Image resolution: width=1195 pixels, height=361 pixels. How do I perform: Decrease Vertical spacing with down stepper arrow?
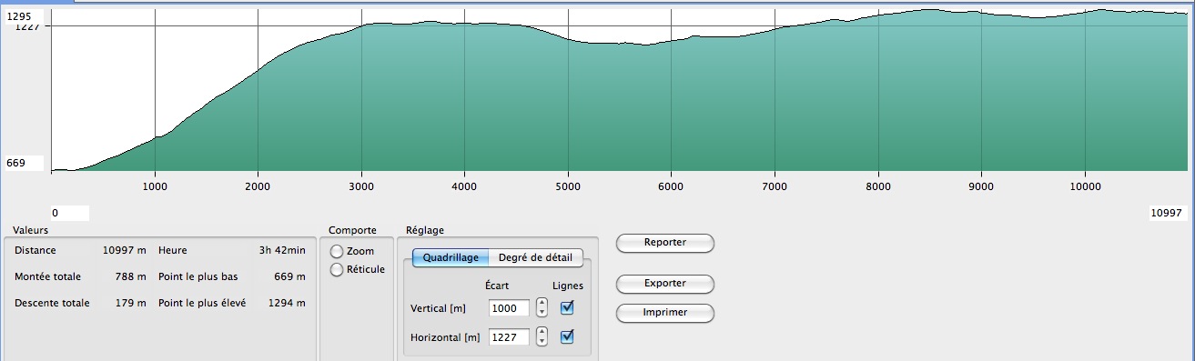542,313
